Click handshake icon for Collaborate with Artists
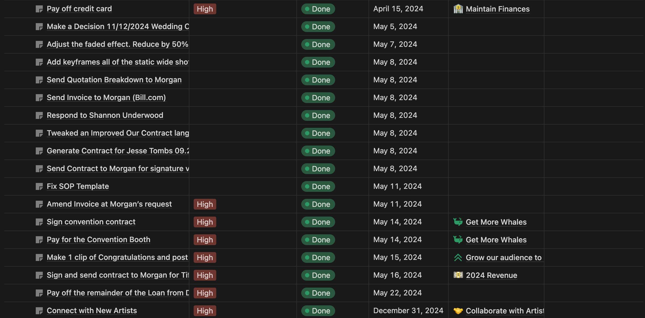 coord(458,311)
